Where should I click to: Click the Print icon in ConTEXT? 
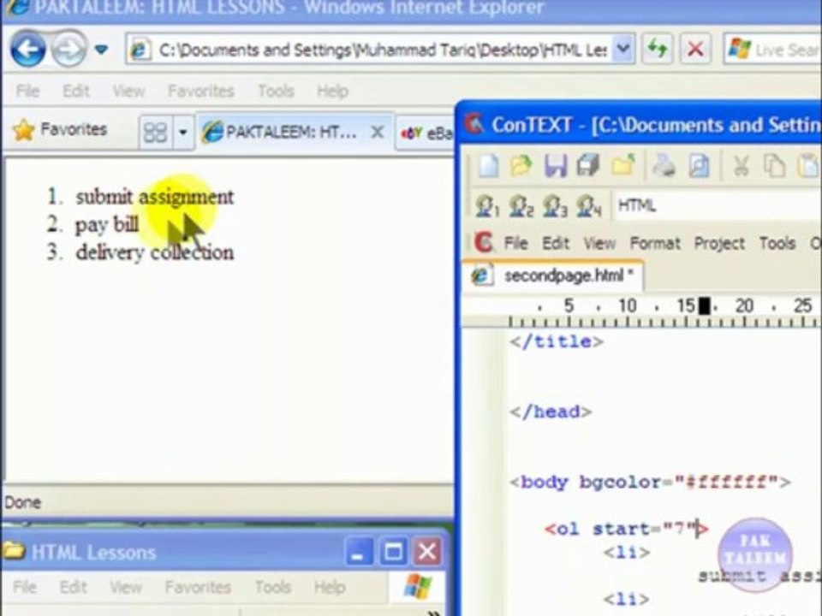664,166
